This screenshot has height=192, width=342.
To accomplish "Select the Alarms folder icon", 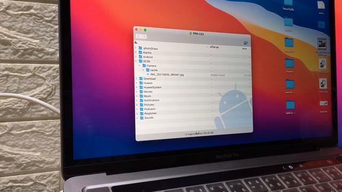I will tap(141, 52).
